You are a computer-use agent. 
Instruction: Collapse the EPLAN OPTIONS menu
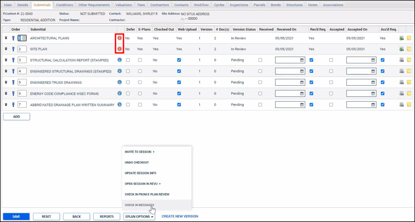pos(139,216)
